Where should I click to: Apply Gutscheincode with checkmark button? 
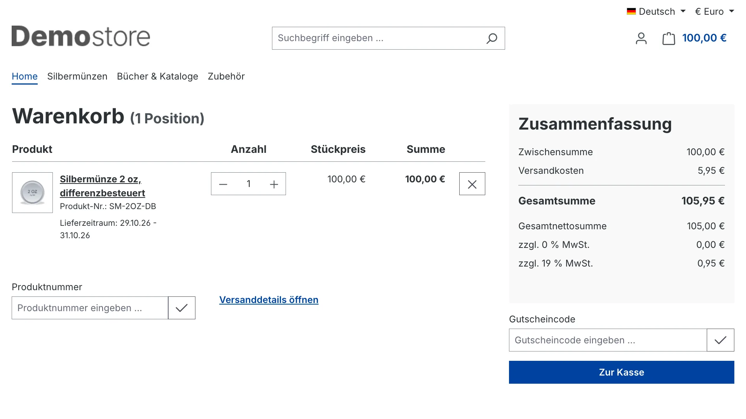(x=720, y=340)
